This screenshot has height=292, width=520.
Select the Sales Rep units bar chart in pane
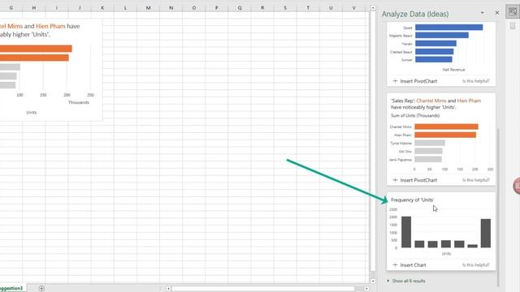click(441, 148)
